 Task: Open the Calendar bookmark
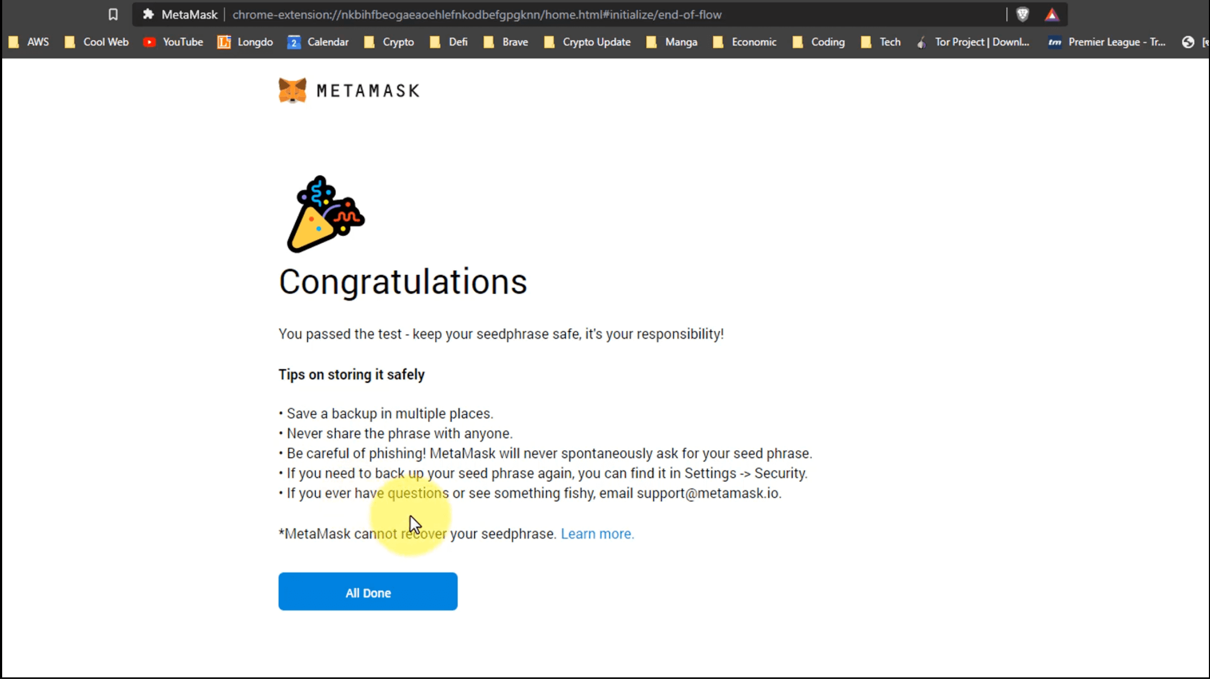pyautogui.click(x=318, y=42)
